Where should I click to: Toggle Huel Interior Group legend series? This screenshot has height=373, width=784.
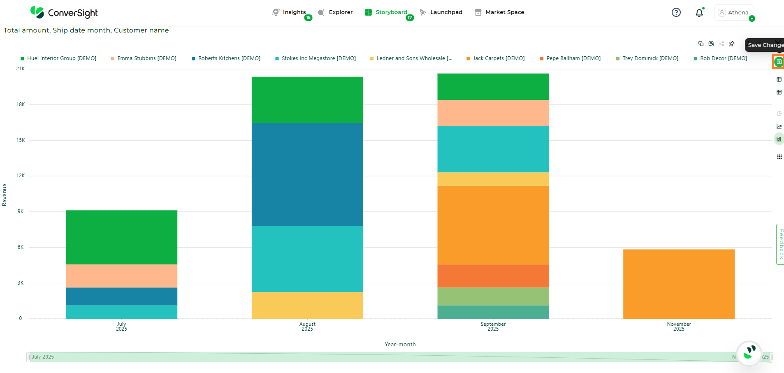[x=58, y=58]
